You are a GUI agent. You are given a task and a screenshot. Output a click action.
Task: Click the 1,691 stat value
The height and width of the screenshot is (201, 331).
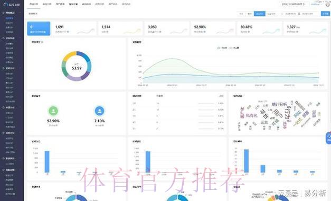pos(59,27)
